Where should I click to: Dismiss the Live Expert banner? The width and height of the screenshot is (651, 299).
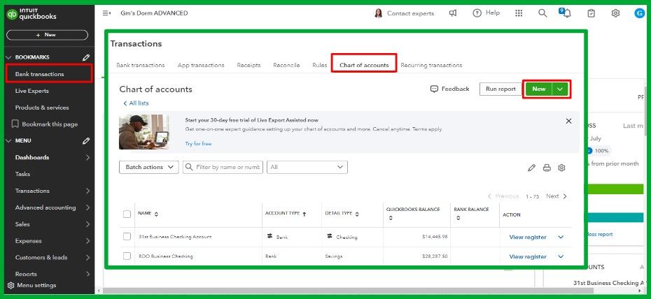(x=568, y=121)
